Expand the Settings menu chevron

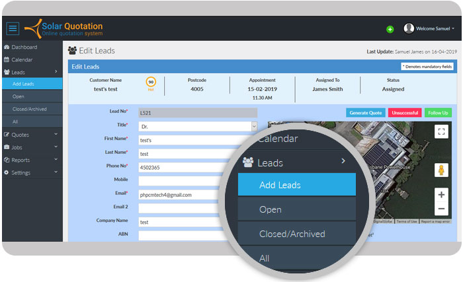(x=56, y=172)
